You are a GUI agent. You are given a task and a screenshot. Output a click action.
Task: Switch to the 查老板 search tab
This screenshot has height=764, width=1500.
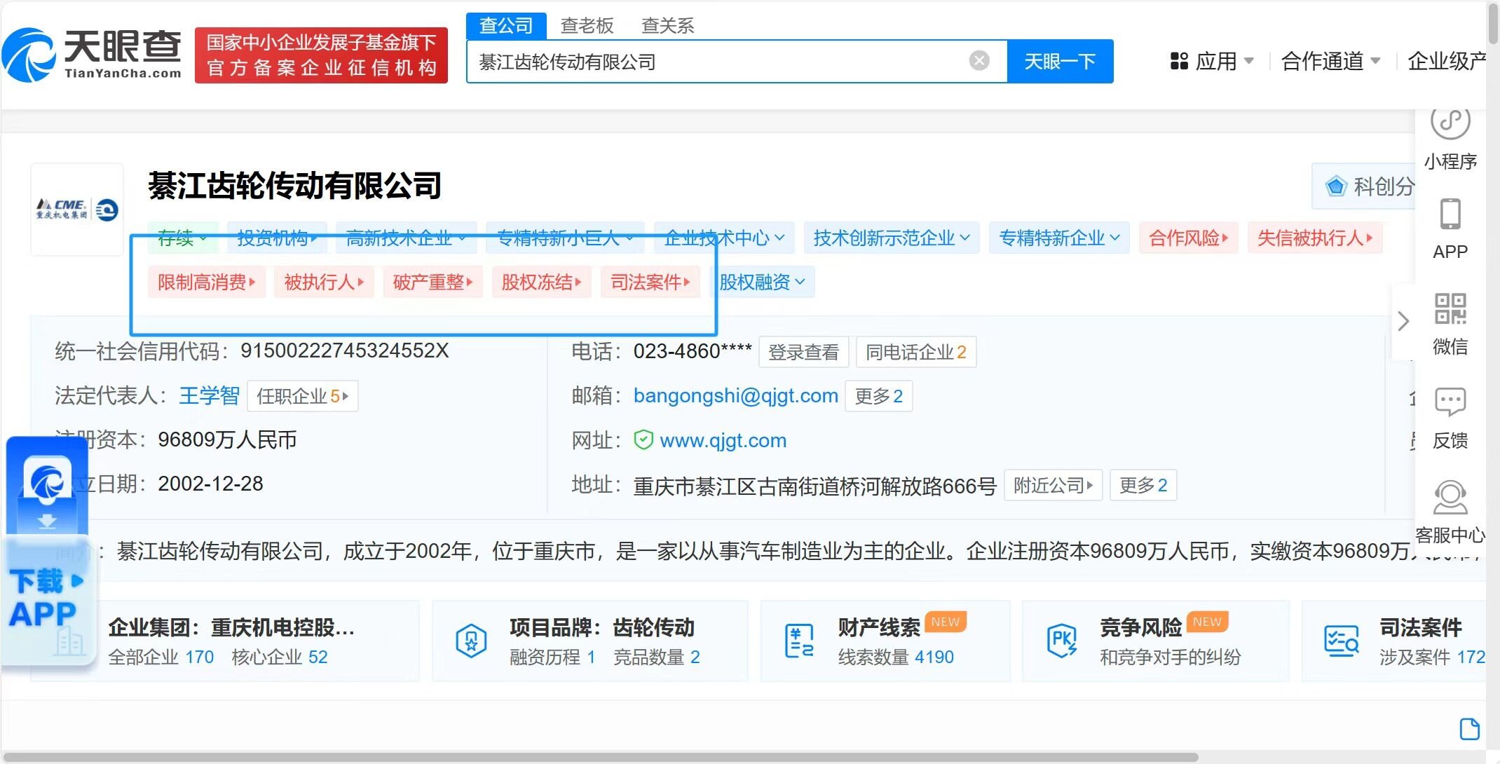(x=587, y=26)
